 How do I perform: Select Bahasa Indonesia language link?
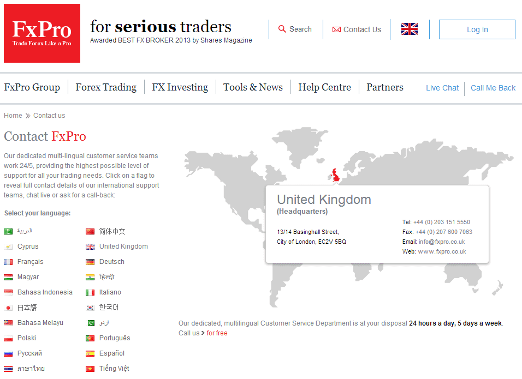pyautogui.click(x=45, y=292)
